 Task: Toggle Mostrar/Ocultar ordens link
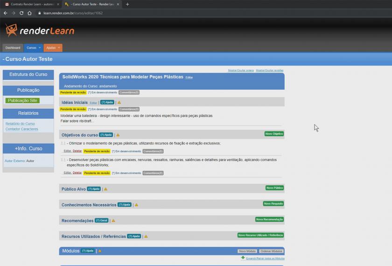(241, 70)
